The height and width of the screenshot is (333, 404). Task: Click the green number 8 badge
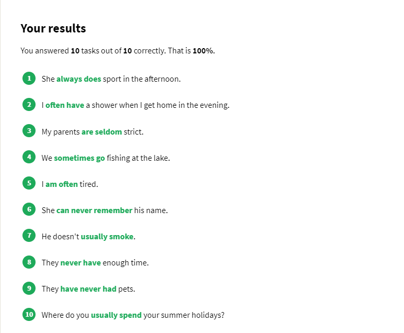(x=29, y=262)
